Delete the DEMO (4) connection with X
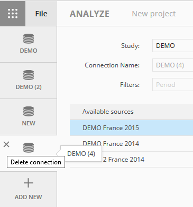193x207 pixels. pyautogui.click(x=6, y=144)
